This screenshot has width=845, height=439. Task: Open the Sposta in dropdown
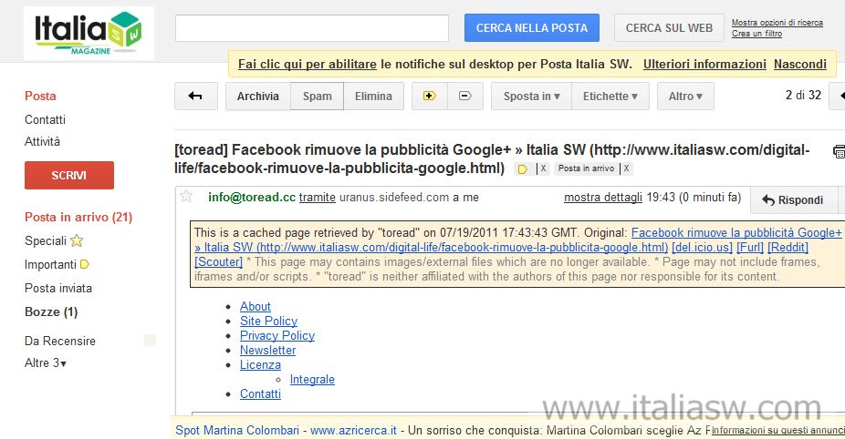pyautogui.click(x=531, y=97)
